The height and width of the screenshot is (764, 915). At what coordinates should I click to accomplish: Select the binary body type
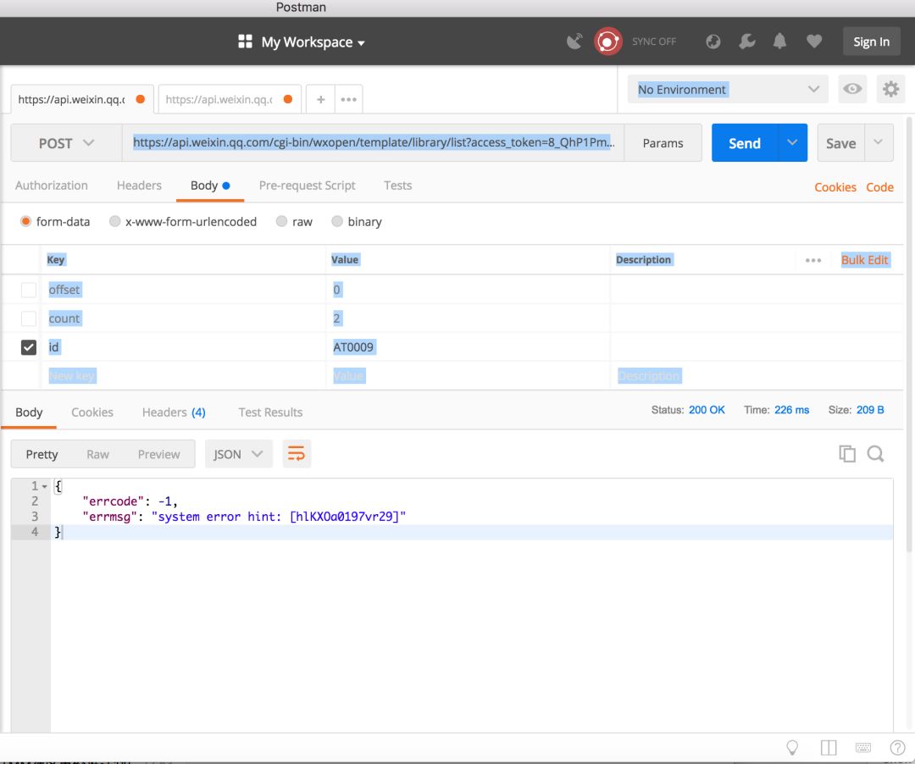tap(336, 222)
